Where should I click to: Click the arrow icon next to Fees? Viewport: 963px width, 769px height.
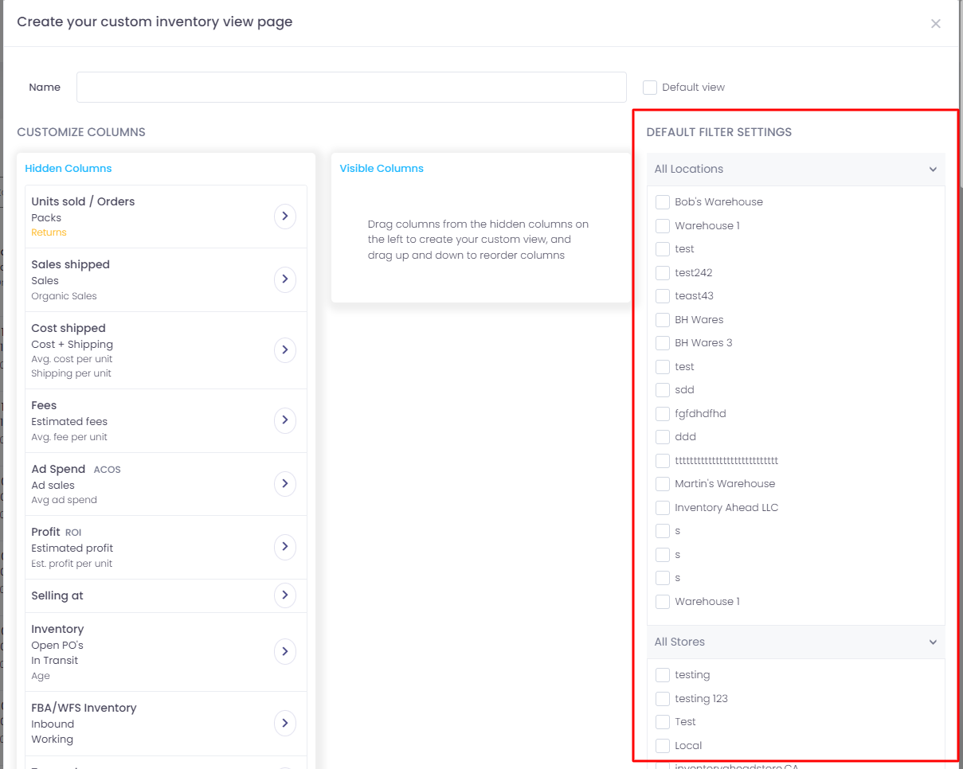tap(285, 420)
